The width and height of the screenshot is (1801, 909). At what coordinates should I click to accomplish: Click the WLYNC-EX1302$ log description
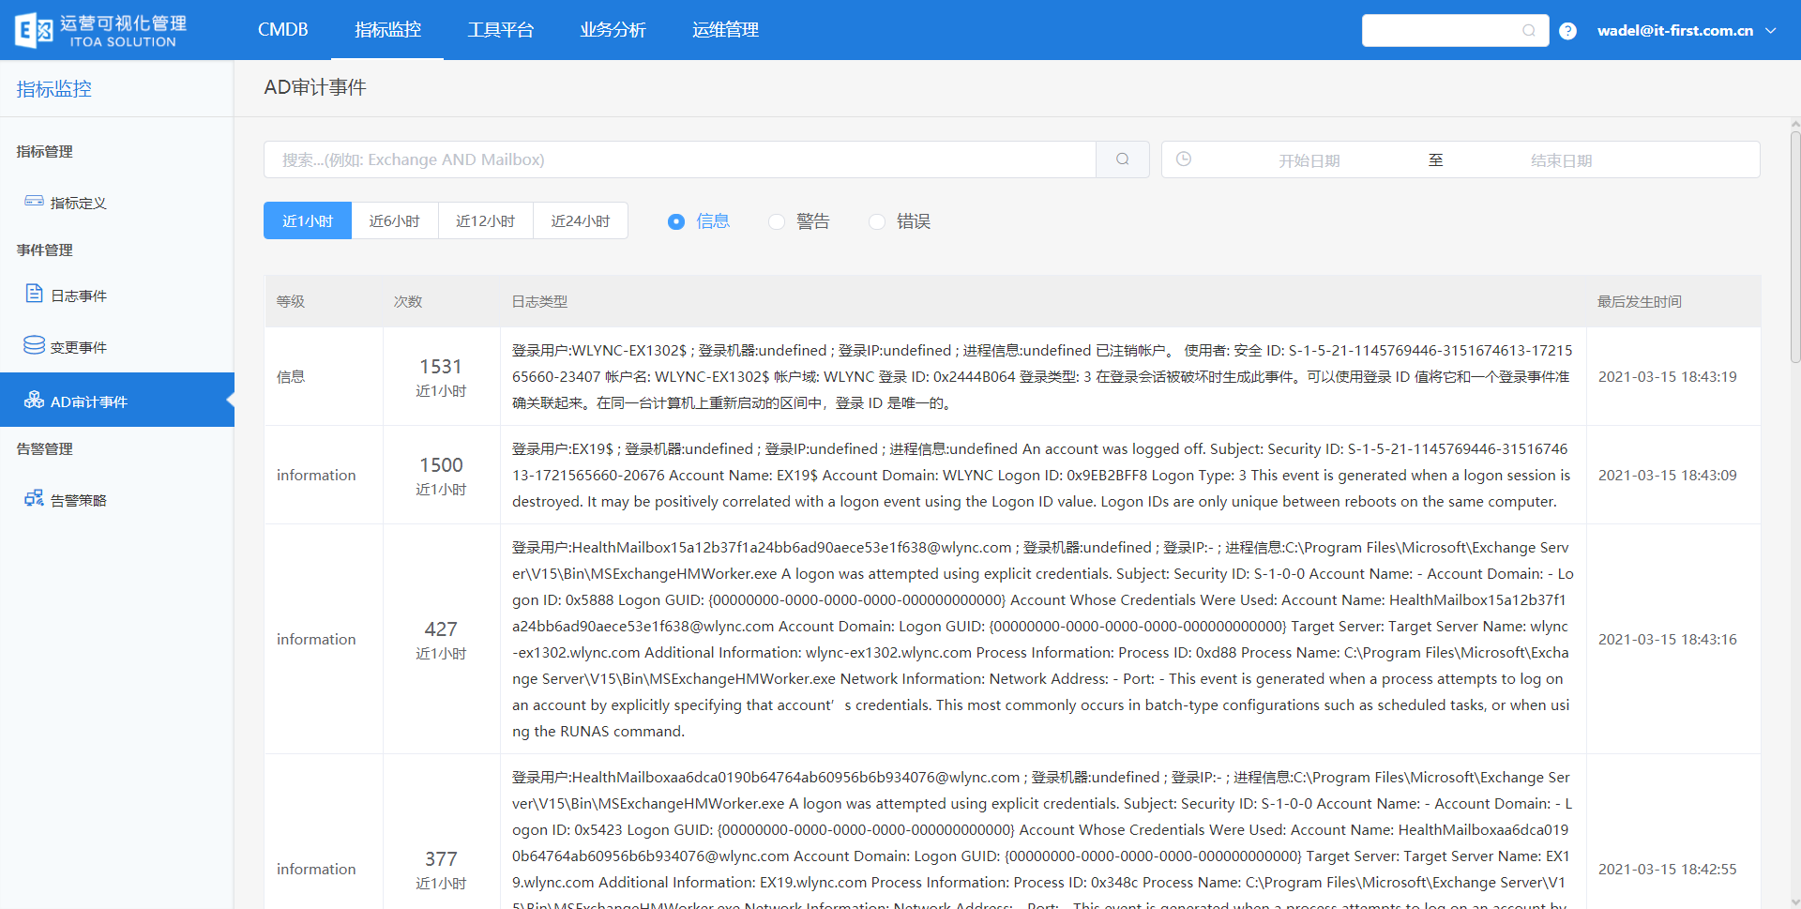click(1042, 376)
